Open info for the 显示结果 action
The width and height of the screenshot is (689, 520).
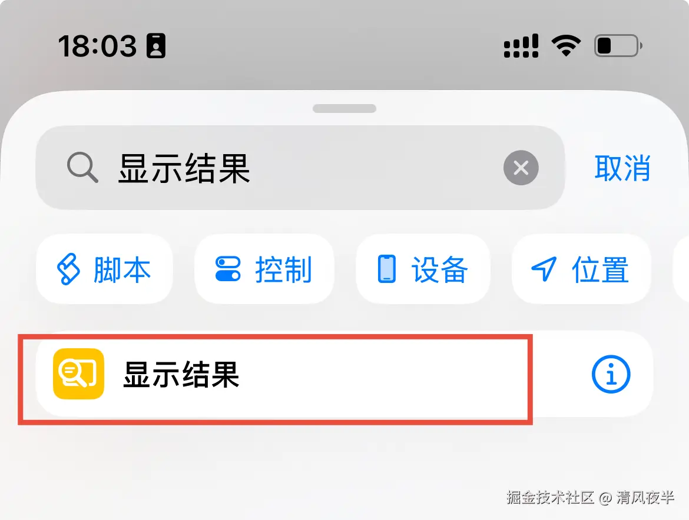tap(611, 374)
